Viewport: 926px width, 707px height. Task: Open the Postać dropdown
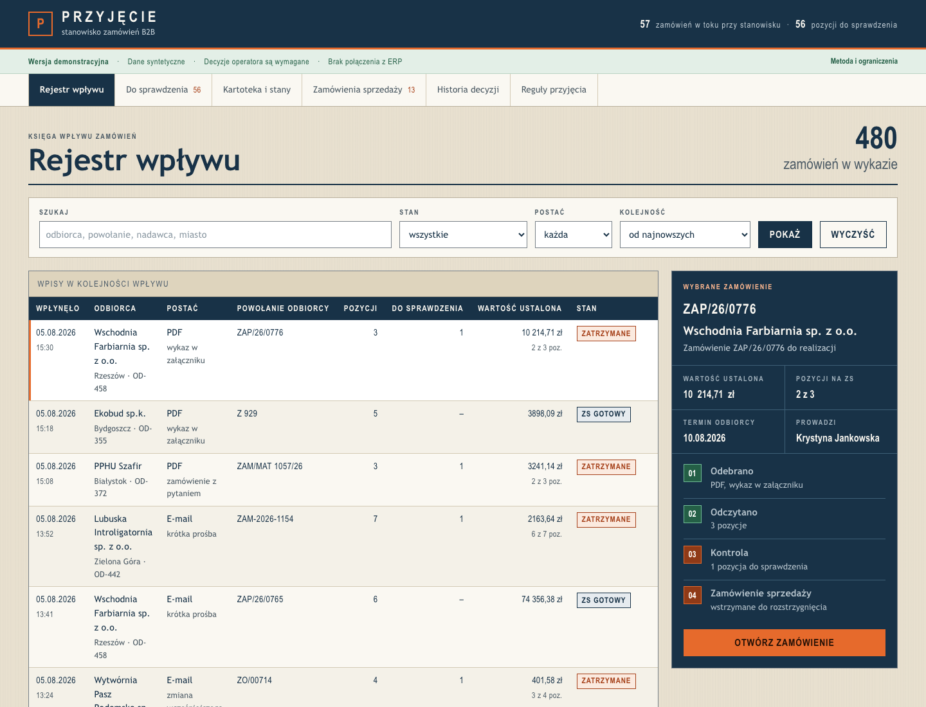tap(573, 235)
